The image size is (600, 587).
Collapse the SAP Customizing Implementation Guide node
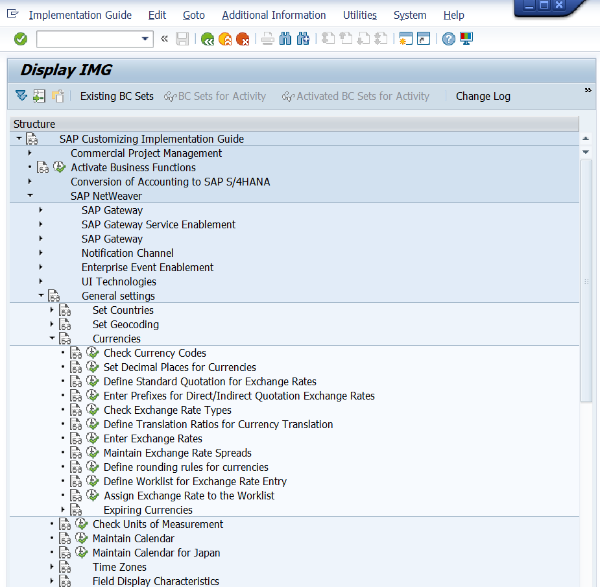click(x=19, y=138)
